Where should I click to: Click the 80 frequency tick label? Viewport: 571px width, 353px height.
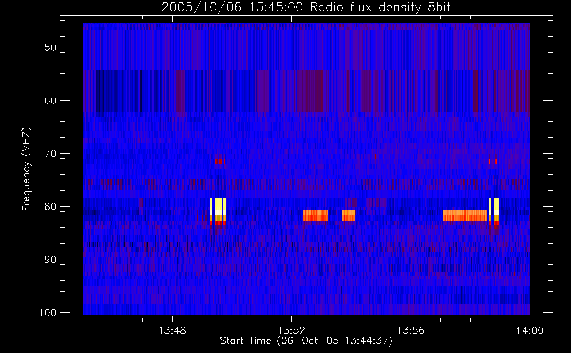pyautogui.click(x=50, y=207)
